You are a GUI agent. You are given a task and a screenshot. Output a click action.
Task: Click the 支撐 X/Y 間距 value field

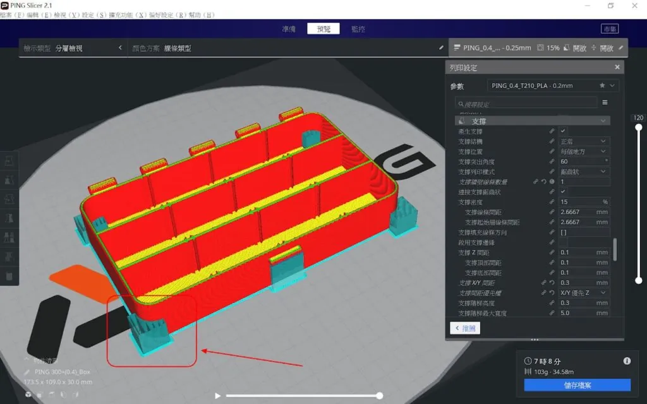coord(584,283)
